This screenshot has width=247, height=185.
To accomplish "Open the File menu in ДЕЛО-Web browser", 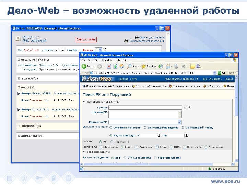I will (x=83, y=60).
